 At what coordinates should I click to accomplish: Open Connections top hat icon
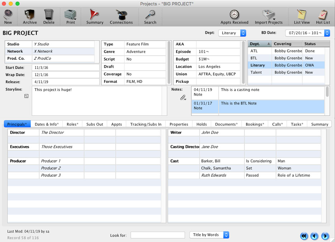click(x=122, y=15)
